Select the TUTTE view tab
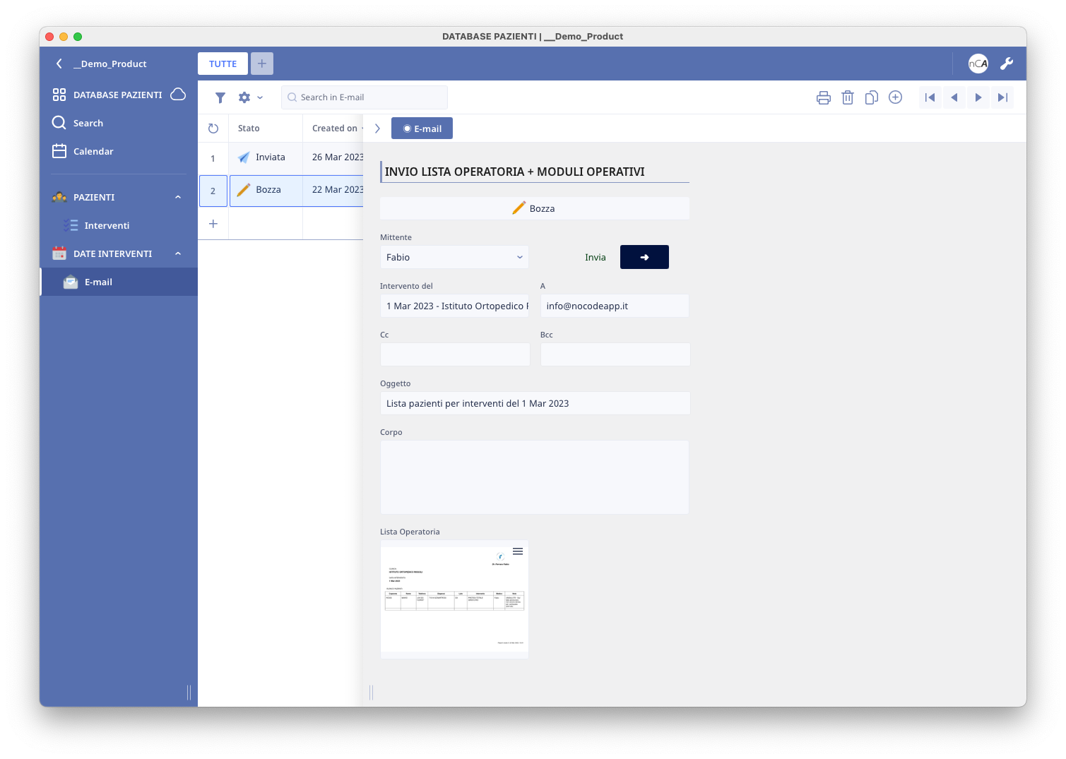 tap(223, 64)
